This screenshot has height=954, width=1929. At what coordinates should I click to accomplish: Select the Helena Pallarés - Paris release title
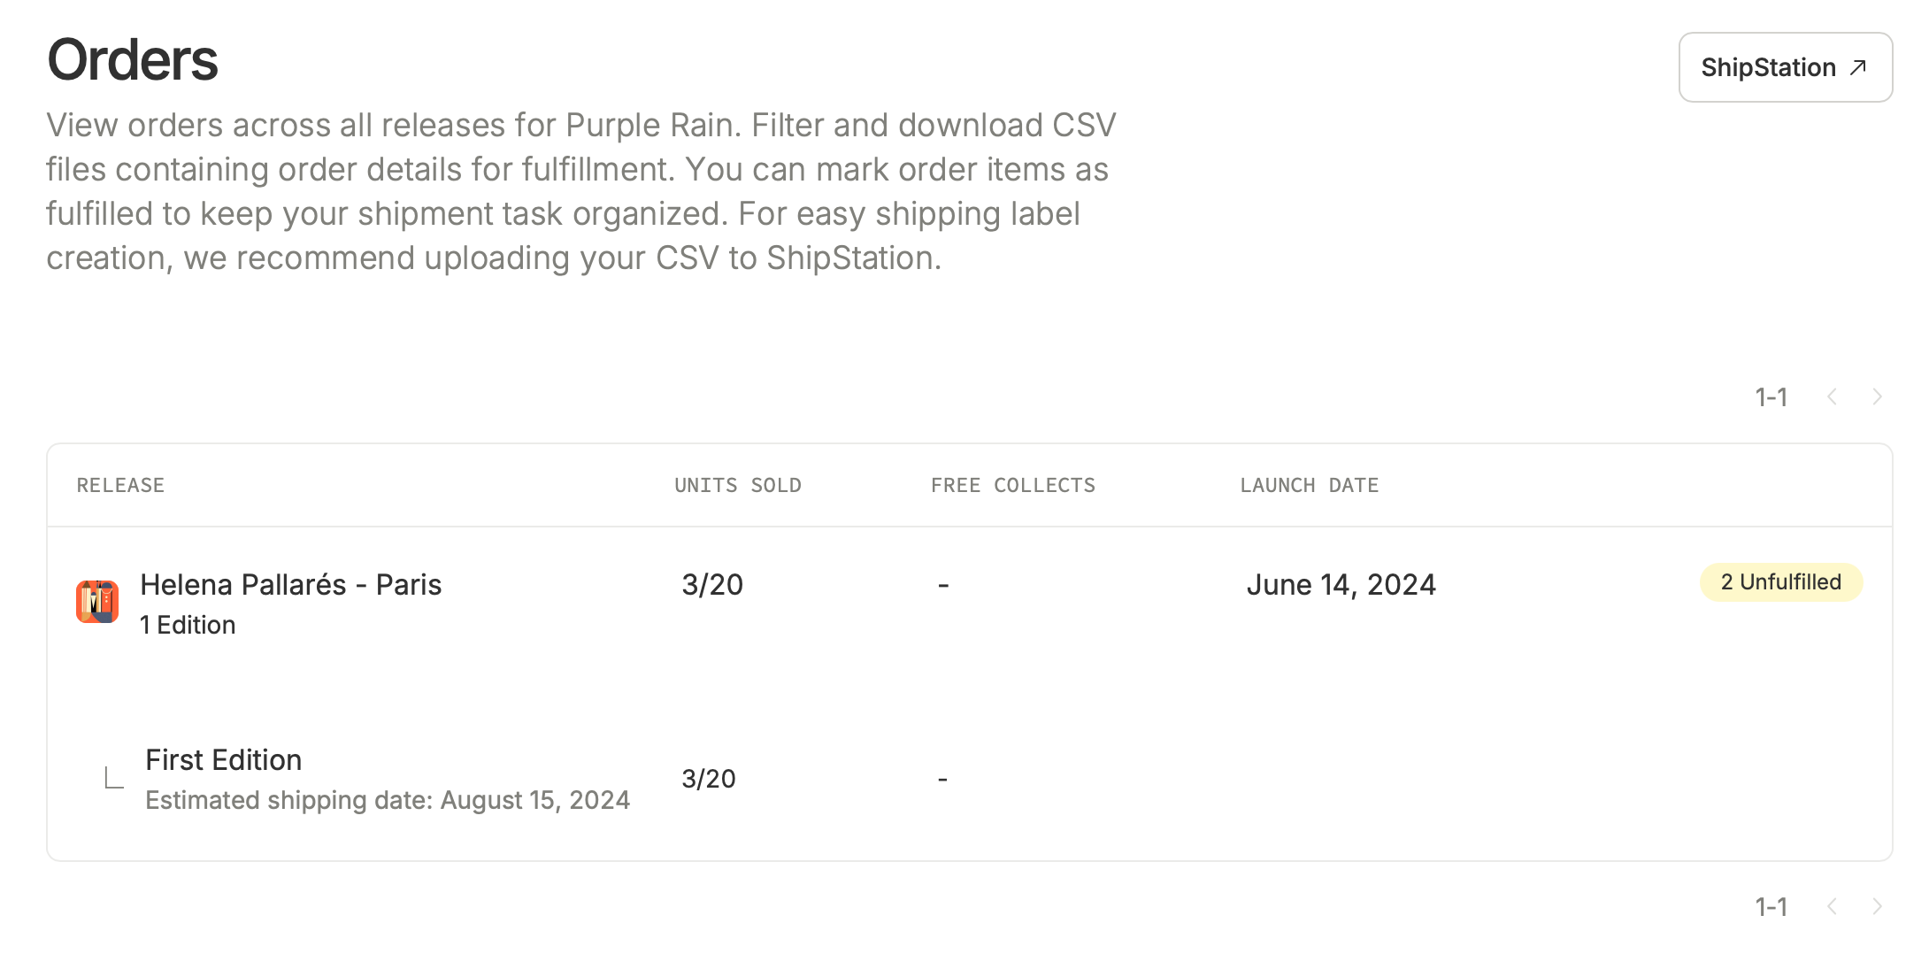(290, 584)
